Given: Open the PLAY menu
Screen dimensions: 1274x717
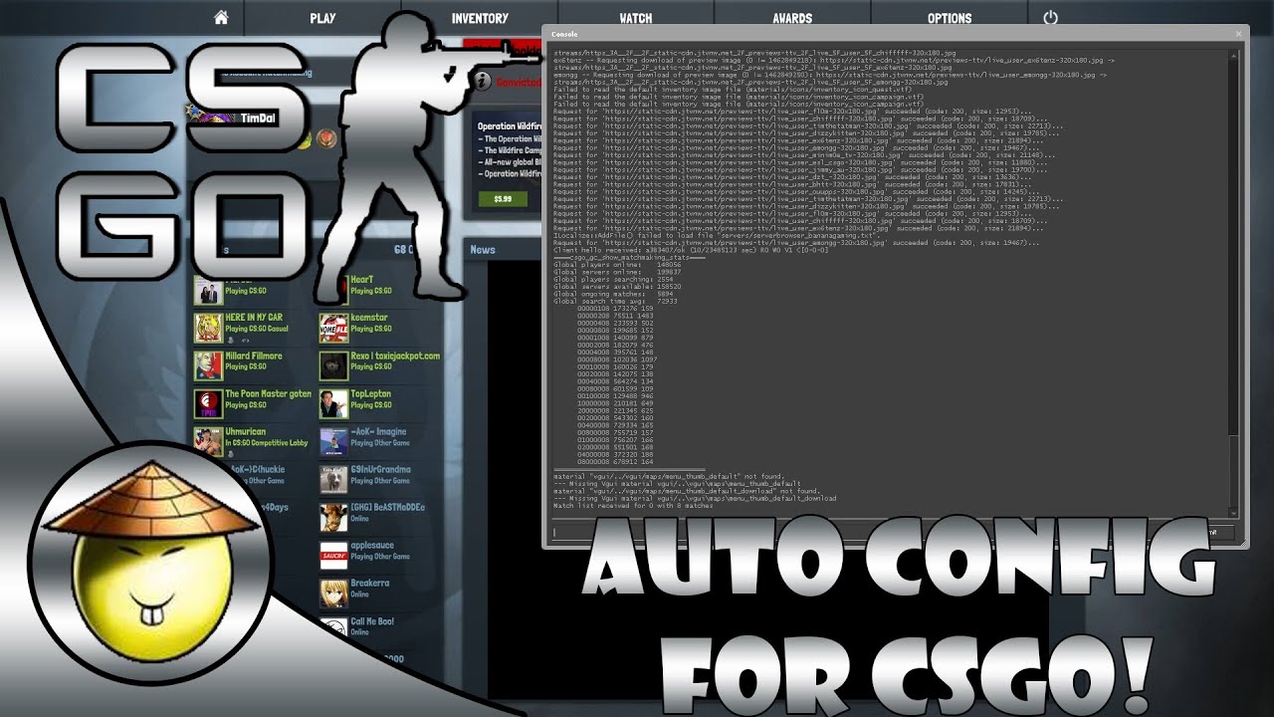Looking at the screenshot, I should 322,18.
